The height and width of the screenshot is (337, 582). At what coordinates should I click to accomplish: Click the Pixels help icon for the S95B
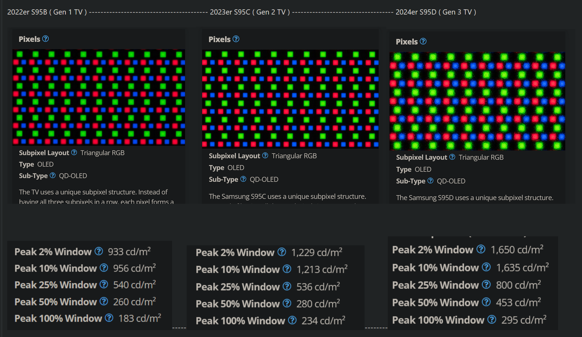[x=45, y=39]
